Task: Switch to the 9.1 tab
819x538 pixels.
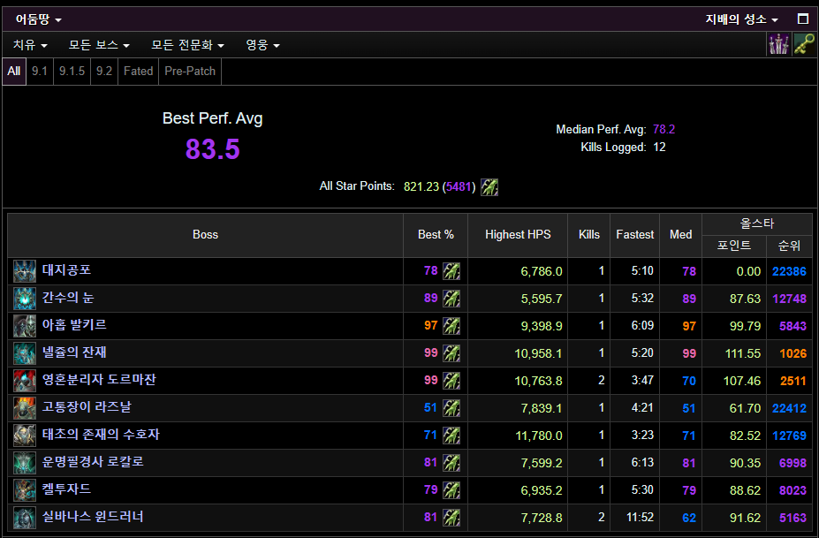Action: tap(40, 71)
